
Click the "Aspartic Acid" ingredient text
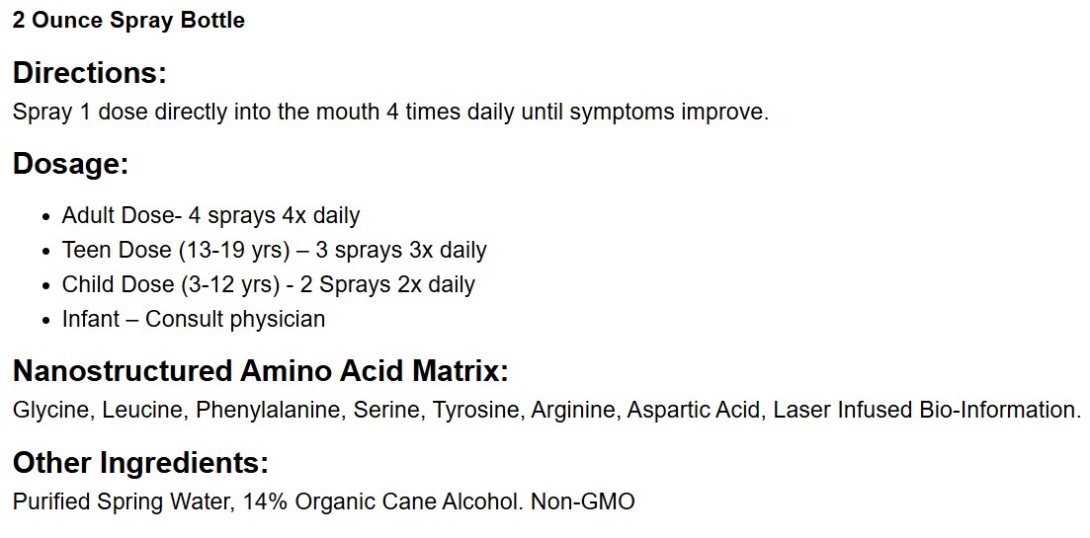click(x=694, y=410)
